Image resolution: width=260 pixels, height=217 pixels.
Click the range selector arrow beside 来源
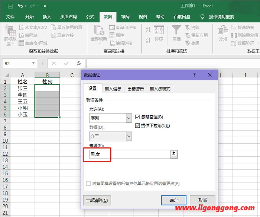pyautogui.click(x=174, y=154)
